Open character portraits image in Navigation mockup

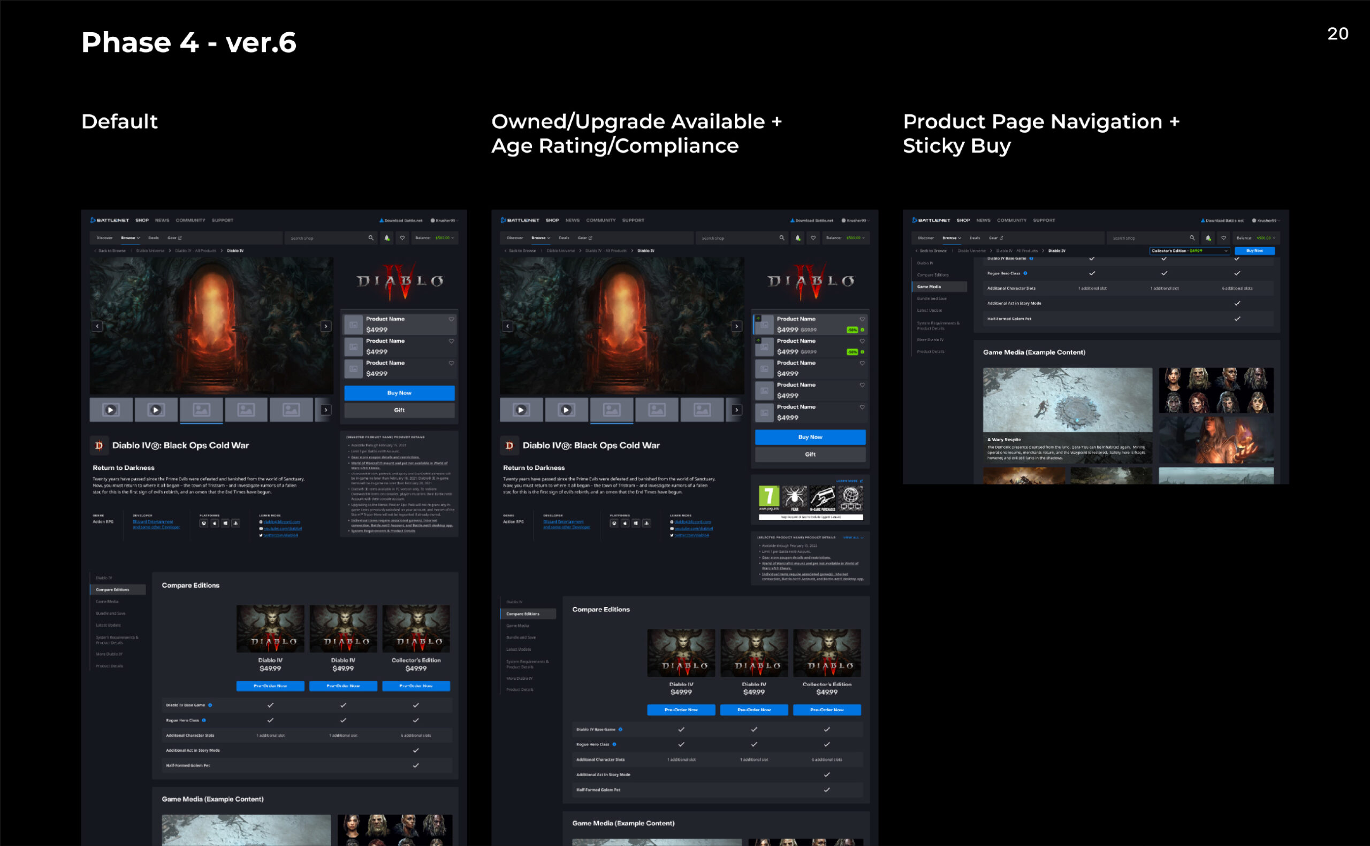coord(1216,390)
